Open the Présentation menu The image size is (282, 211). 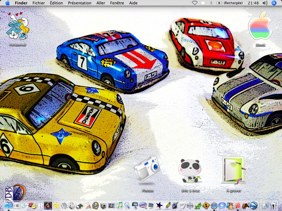tap(79, 3)
